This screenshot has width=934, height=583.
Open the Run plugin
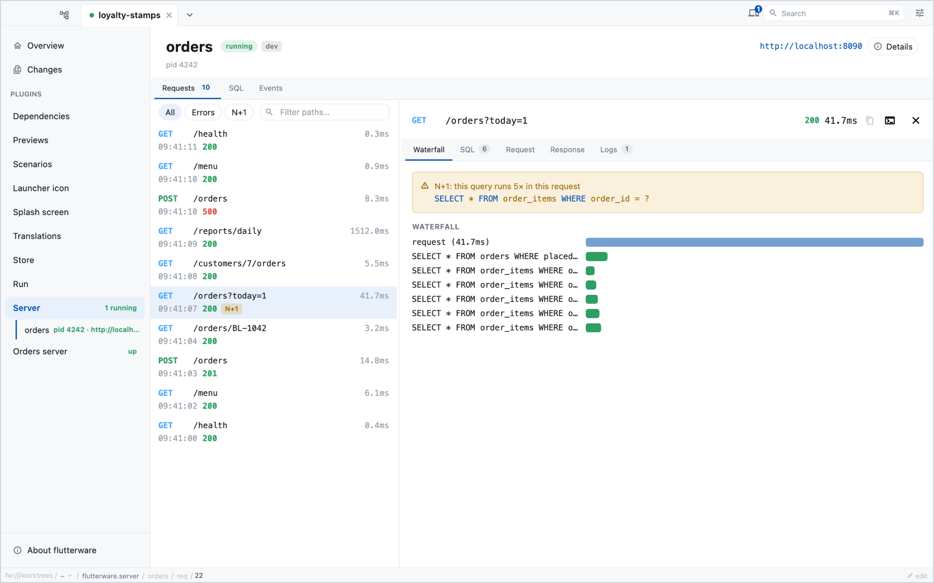(x=75, y=284)
